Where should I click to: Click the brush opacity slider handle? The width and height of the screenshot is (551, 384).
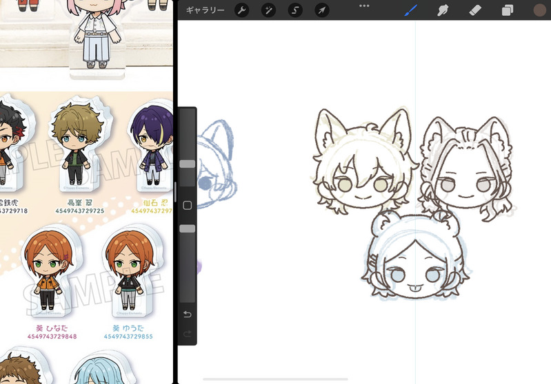tap(188, 228)
